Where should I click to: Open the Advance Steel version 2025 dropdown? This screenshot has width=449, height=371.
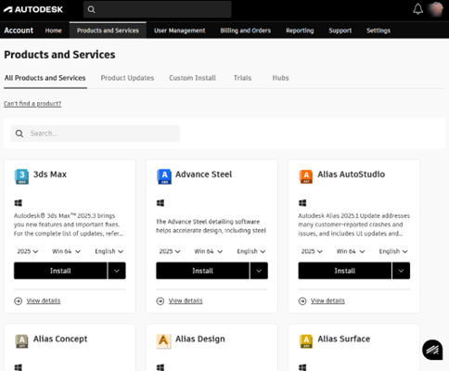[x=170, y=251]
